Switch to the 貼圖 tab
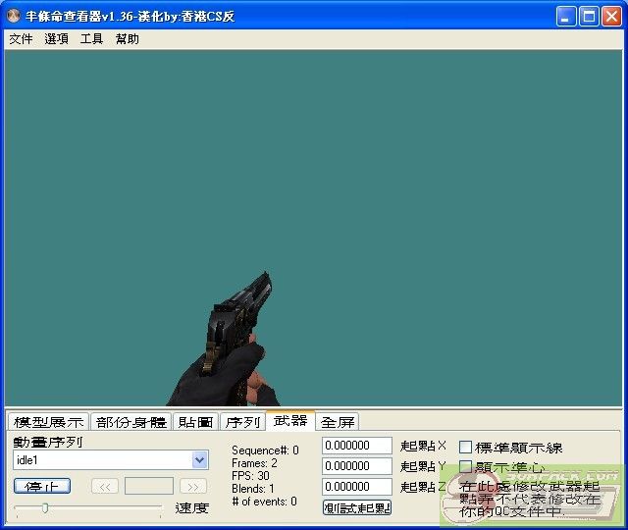Image resolution: width=628 pixels, height=530 pixels. [195, 422]
